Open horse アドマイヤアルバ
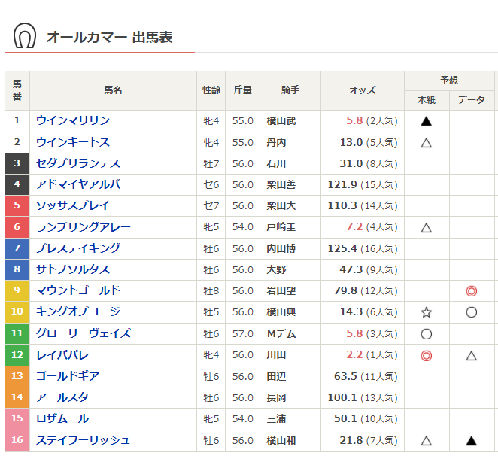498x471 pixels. tap(78, 184)
